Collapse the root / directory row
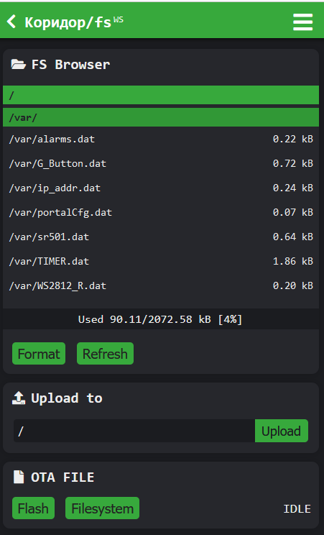This screenshot has height=535, width=324. [x=161, y=95]
